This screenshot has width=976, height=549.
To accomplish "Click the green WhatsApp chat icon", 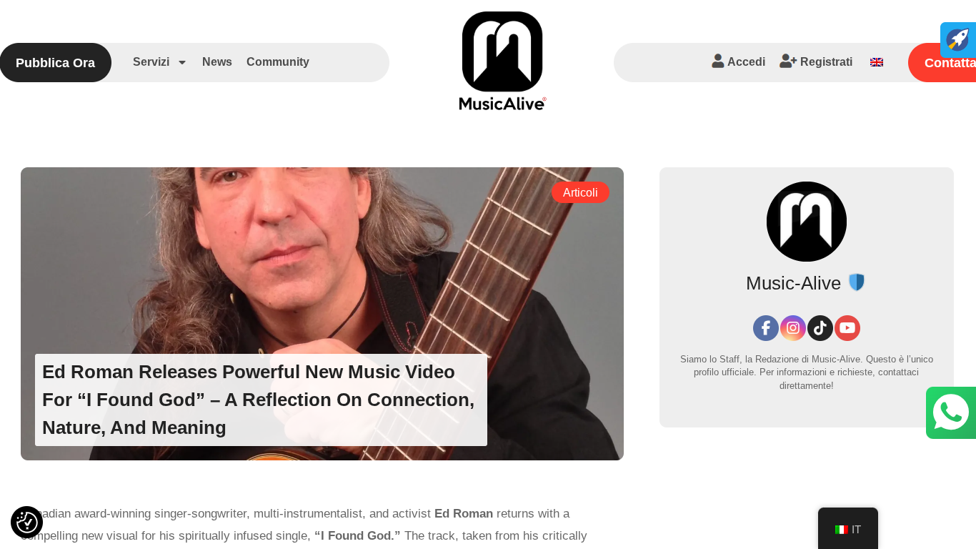I will point(951,412).
